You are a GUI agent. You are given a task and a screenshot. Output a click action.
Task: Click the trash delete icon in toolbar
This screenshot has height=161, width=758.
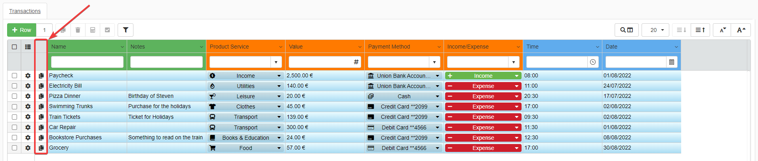78,30
